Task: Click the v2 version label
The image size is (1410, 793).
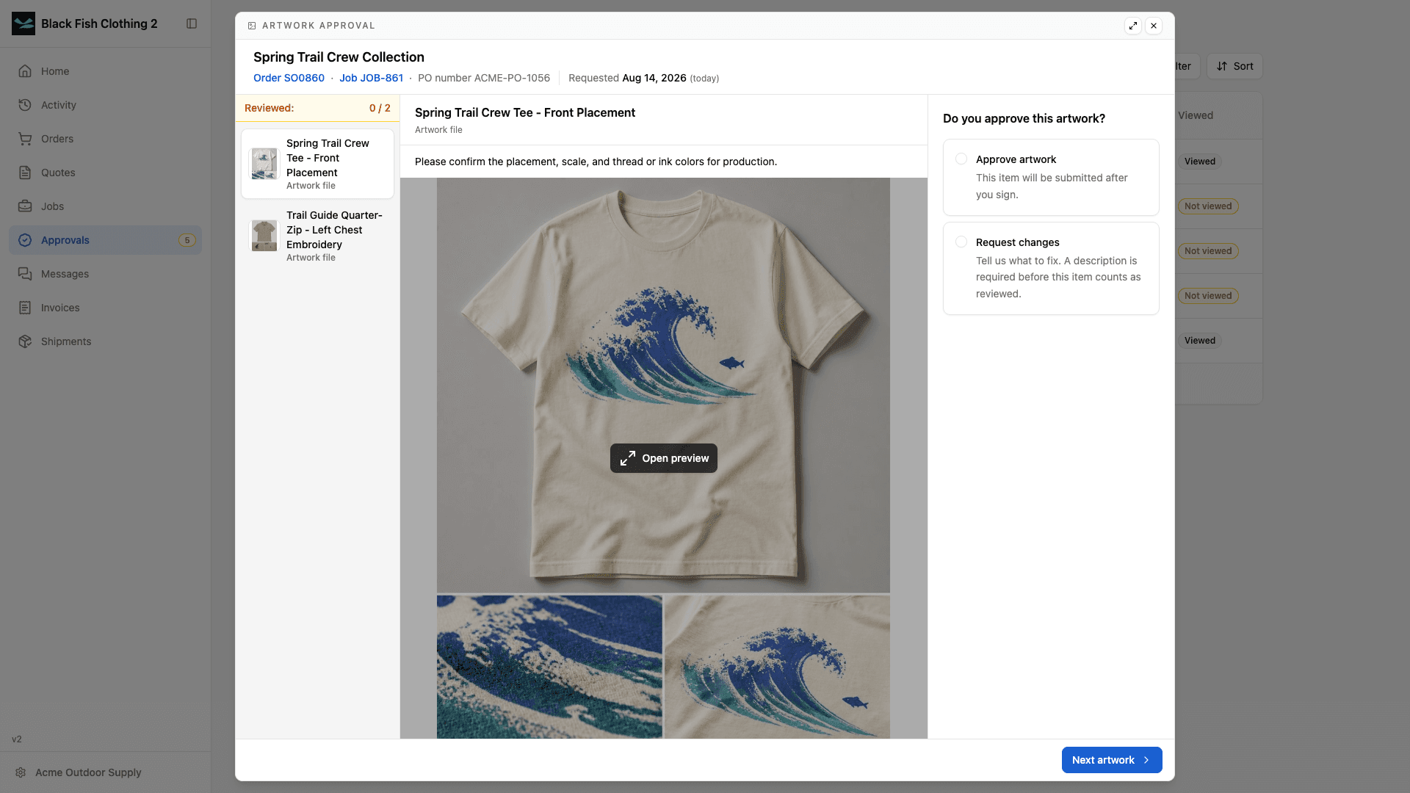Action: coord(17,739)
